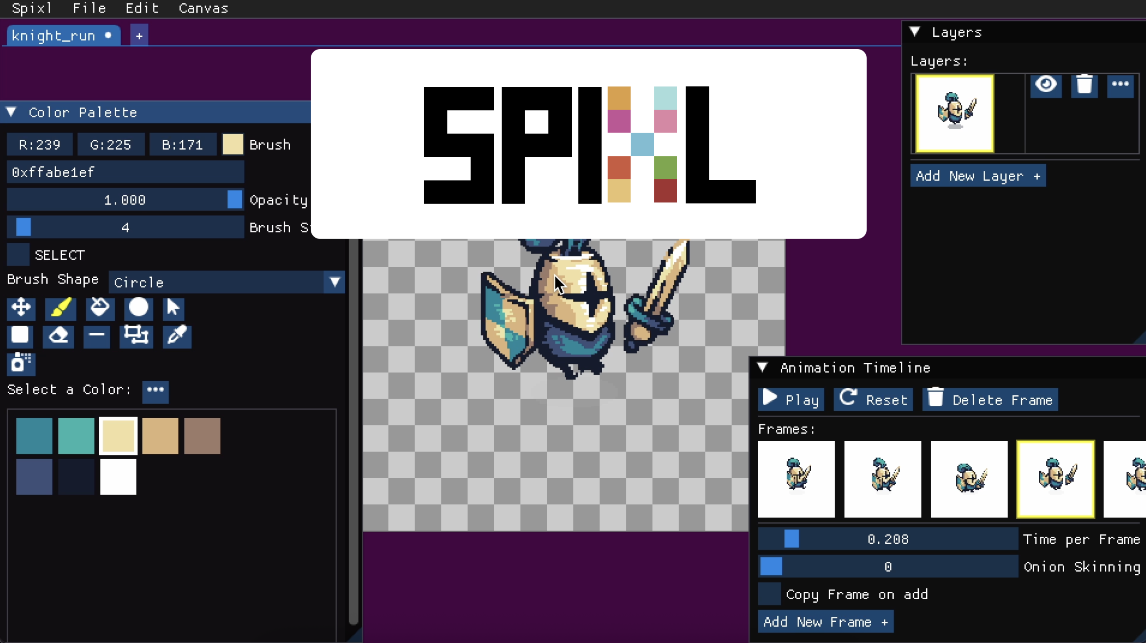Pick the selected cream palette swatch
This screenshot has height=643, width=1146.
pyautogui.click(x=118, y=436)
